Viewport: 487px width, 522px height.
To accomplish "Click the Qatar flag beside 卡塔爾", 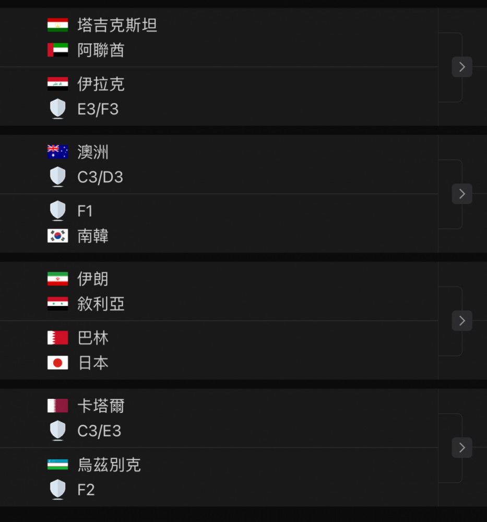I will pos(57,406).
